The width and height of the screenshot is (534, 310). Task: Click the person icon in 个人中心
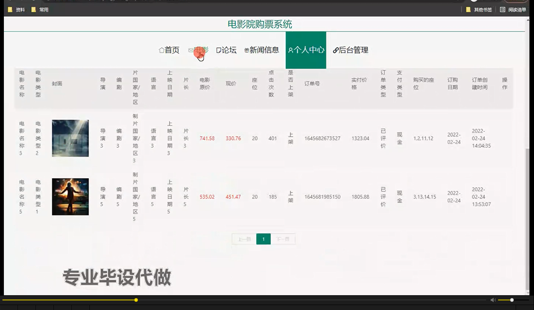[x=290, y=50]
